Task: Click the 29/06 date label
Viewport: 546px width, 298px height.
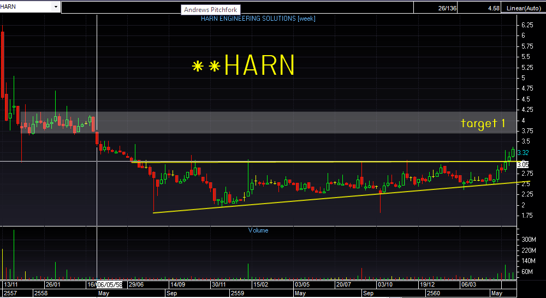Action: coord(135,284)
